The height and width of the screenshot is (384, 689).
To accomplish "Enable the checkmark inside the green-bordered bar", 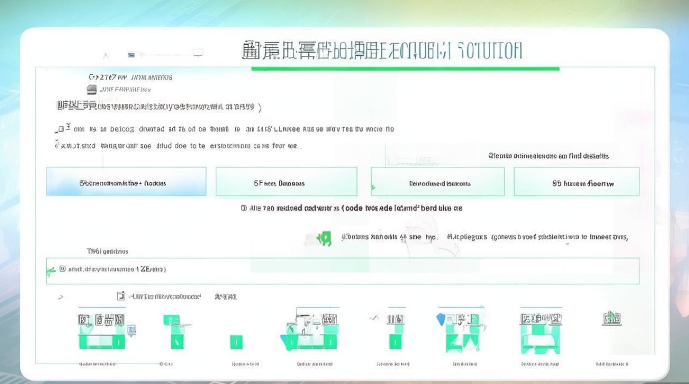I will pyautogui.click(x=50, y=270).
